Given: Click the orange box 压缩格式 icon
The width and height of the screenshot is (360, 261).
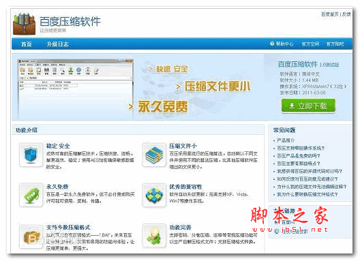Looking at the screenshot, I should coord(31,237).
